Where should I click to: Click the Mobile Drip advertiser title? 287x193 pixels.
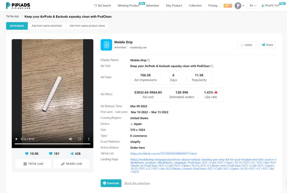pos(123,42)
